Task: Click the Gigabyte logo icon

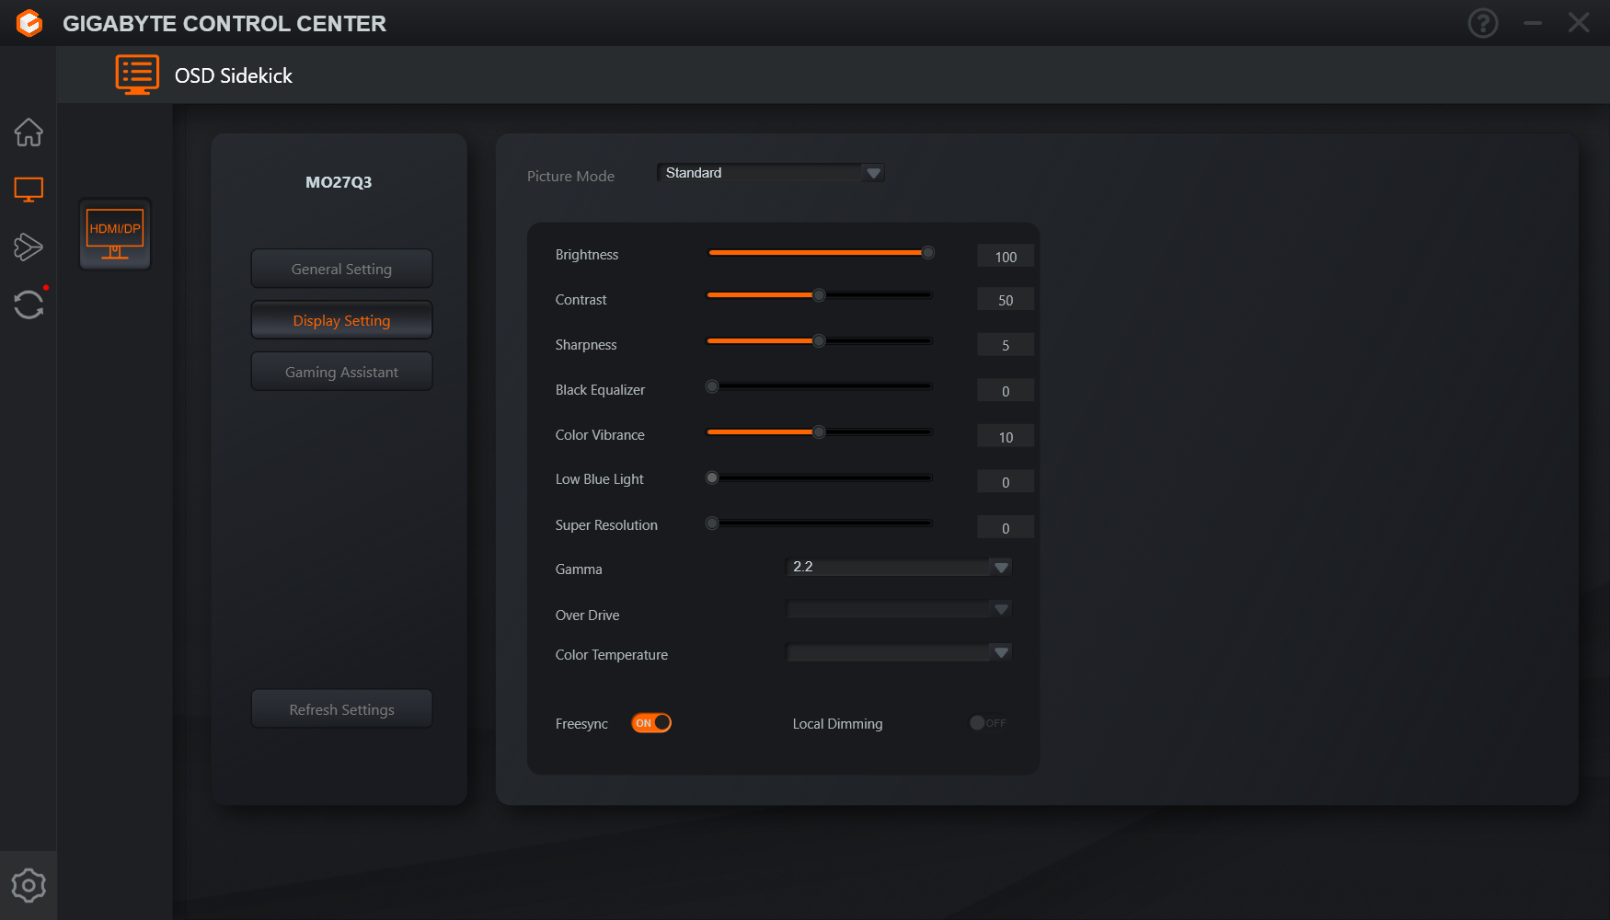Action: pos(29,23)
